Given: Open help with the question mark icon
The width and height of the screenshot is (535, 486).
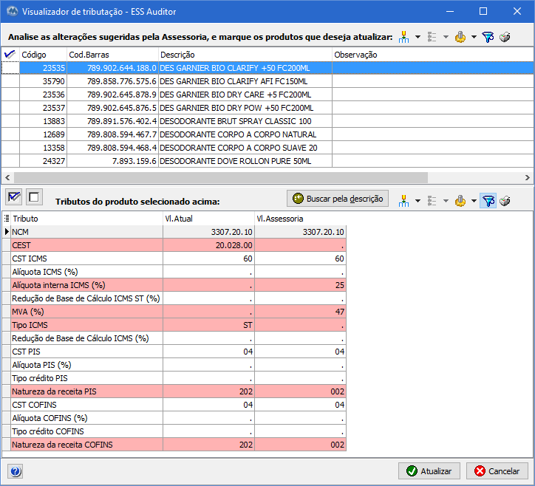Looking at the screenshot, I should pos(15,472).
